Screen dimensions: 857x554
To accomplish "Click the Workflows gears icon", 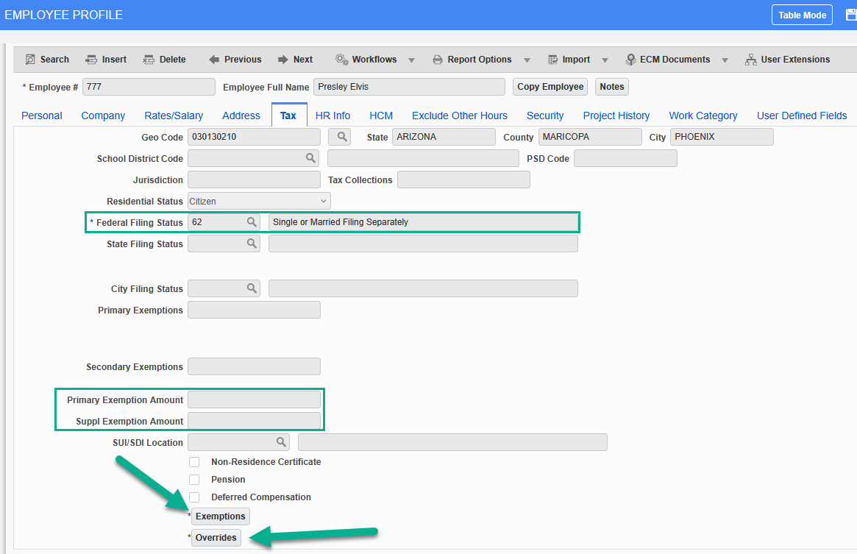I will coord(341,60).
